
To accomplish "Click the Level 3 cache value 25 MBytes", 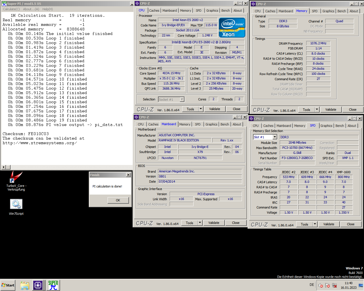I will (x=216, y=88).
